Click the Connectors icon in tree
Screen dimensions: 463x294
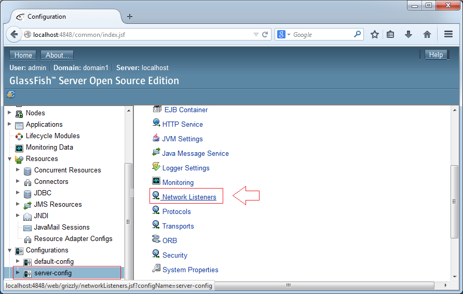click(28, 182)
